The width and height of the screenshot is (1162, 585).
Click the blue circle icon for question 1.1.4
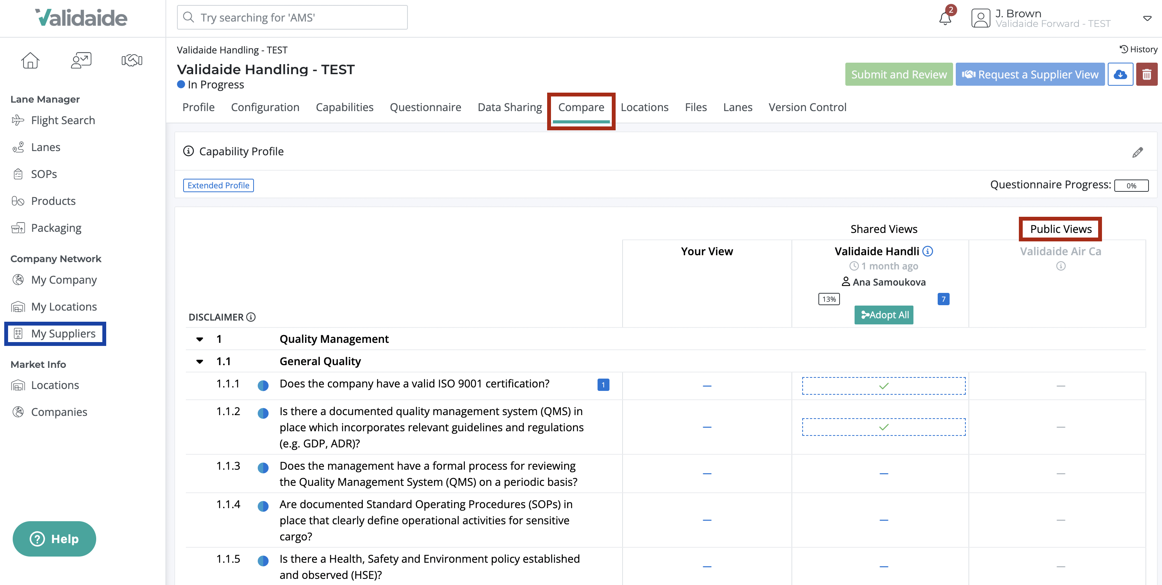[x=263, y=506]
